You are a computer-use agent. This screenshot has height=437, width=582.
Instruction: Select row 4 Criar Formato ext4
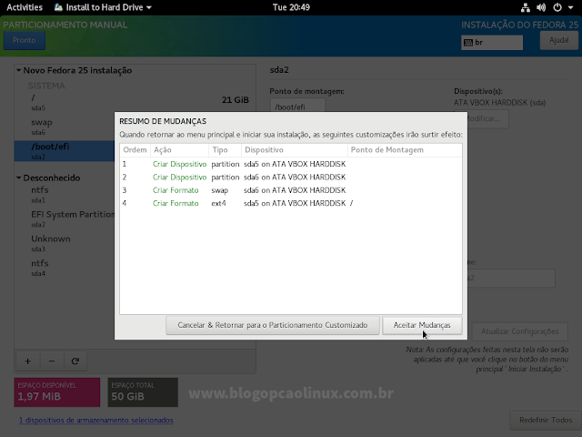pyautogui.click(x=291, y=203)
